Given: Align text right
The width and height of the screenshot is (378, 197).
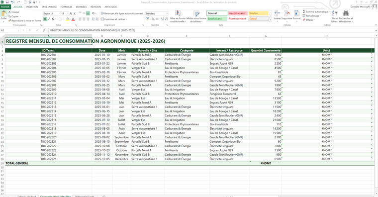Looking at the screenshot, I should [x=88, y=19].
